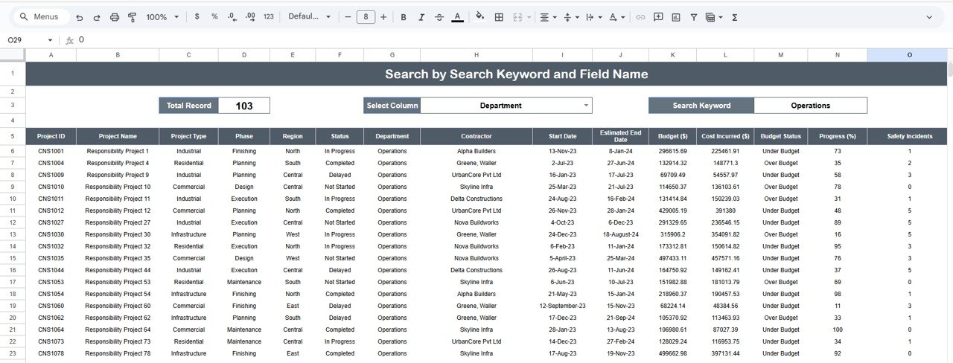This screenshot has height=363, width=953.
Task: Click the select-all corner box
Action: 13,55
